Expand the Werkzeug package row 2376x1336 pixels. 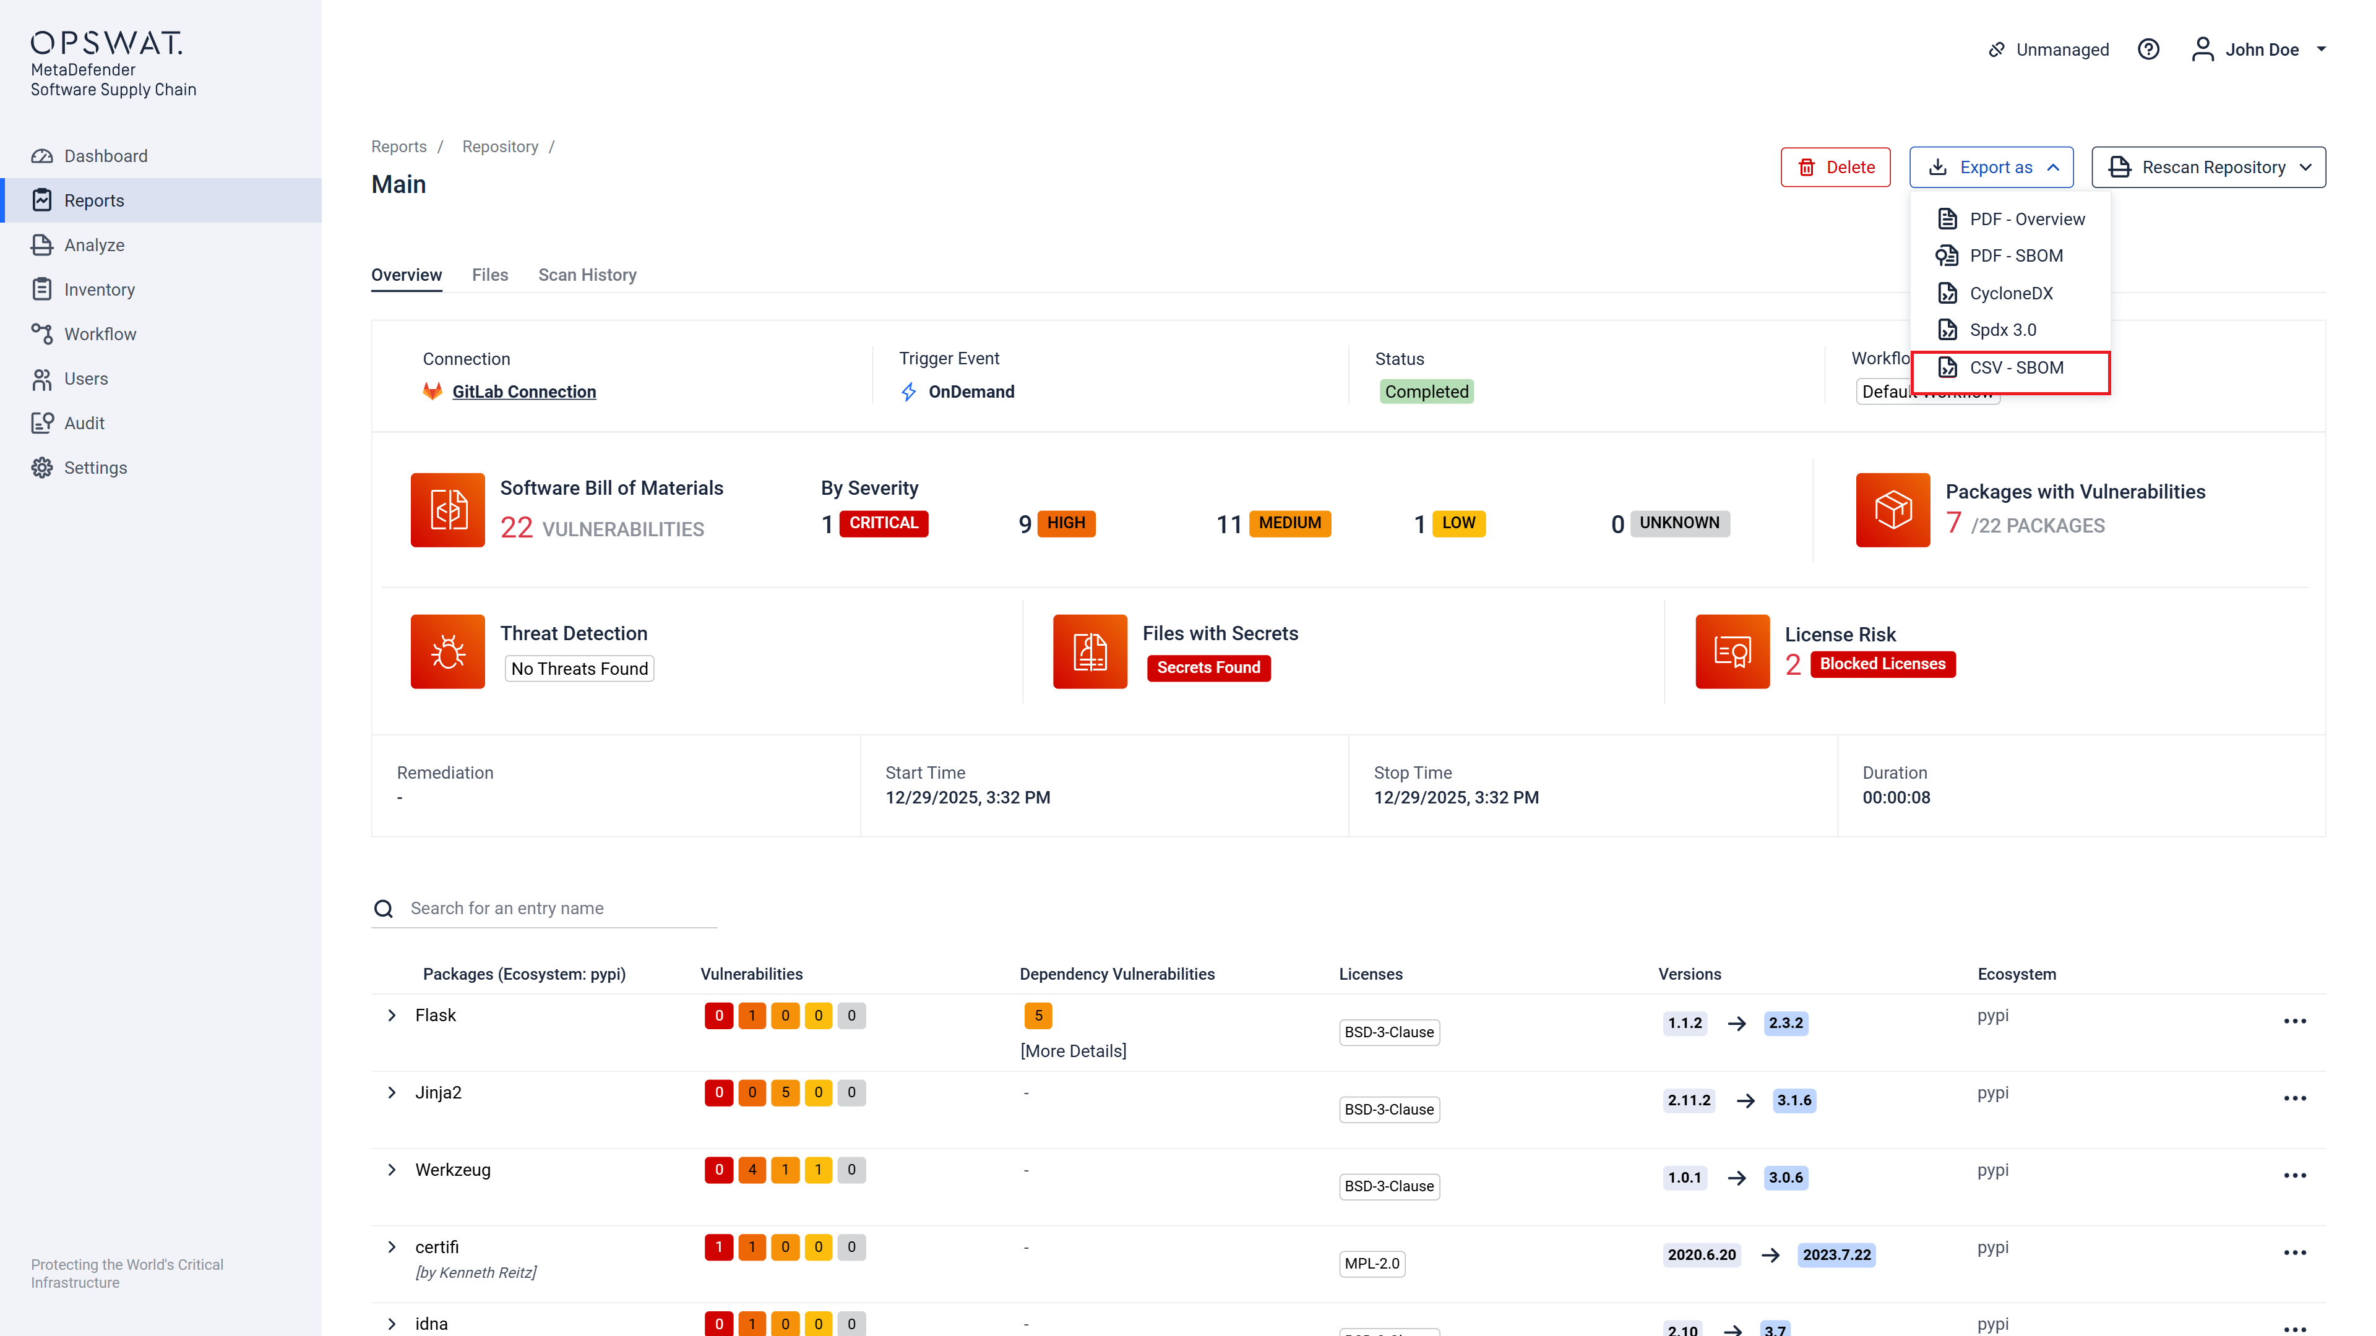pos(392,1170)
